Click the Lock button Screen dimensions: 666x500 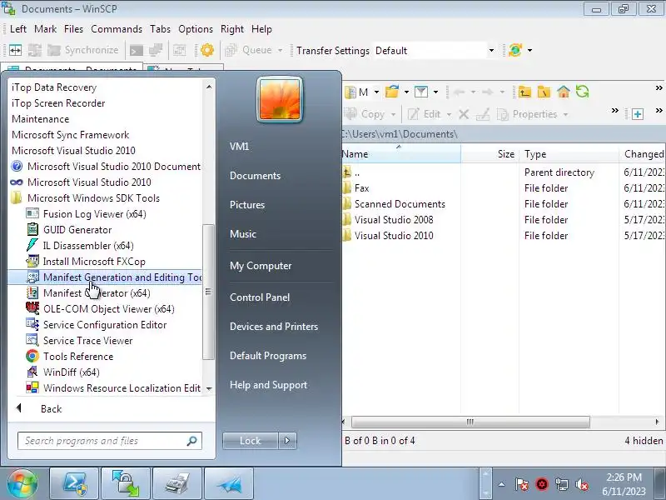tap(251, 441)
